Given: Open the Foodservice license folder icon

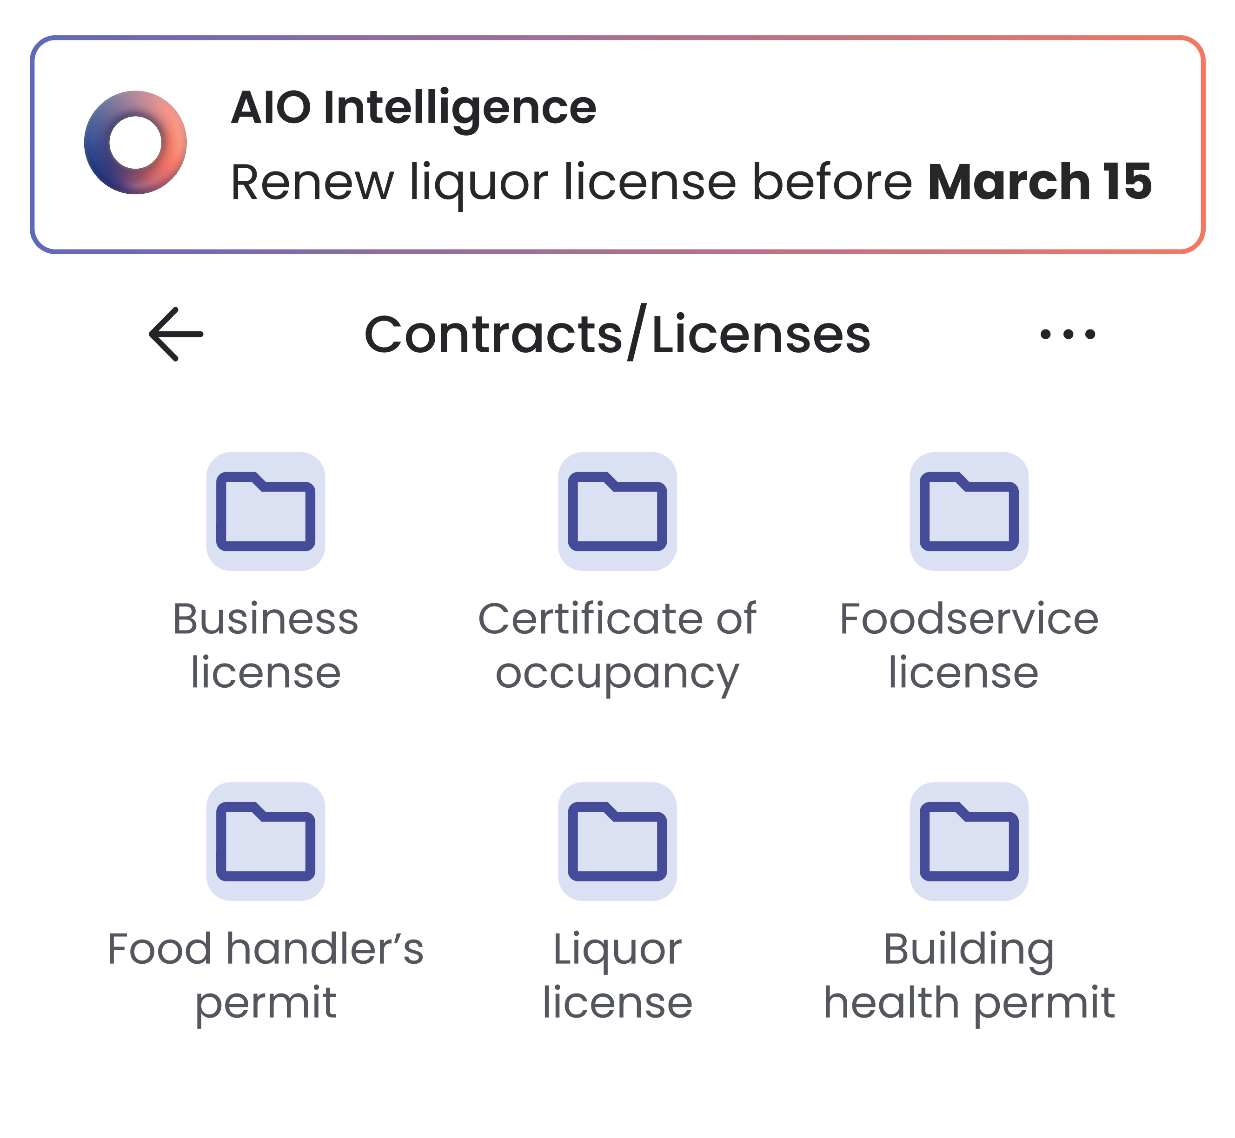Looking at the screenshot, I should click(969, 512).
